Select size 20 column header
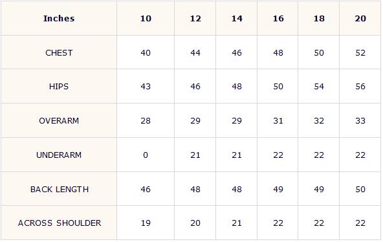The width and height of the screenshot is (383, 242). click(x=360, y=19)
